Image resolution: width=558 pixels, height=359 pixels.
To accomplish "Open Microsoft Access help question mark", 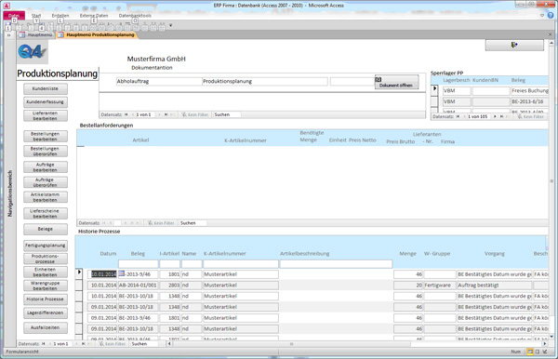I will pyautogui.click(x=551, y=15).
